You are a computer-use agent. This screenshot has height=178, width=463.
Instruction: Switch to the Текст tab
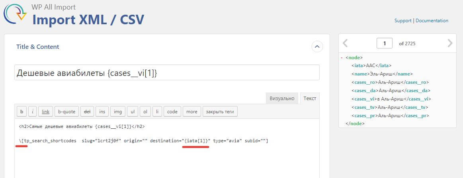tap(309, 98)
